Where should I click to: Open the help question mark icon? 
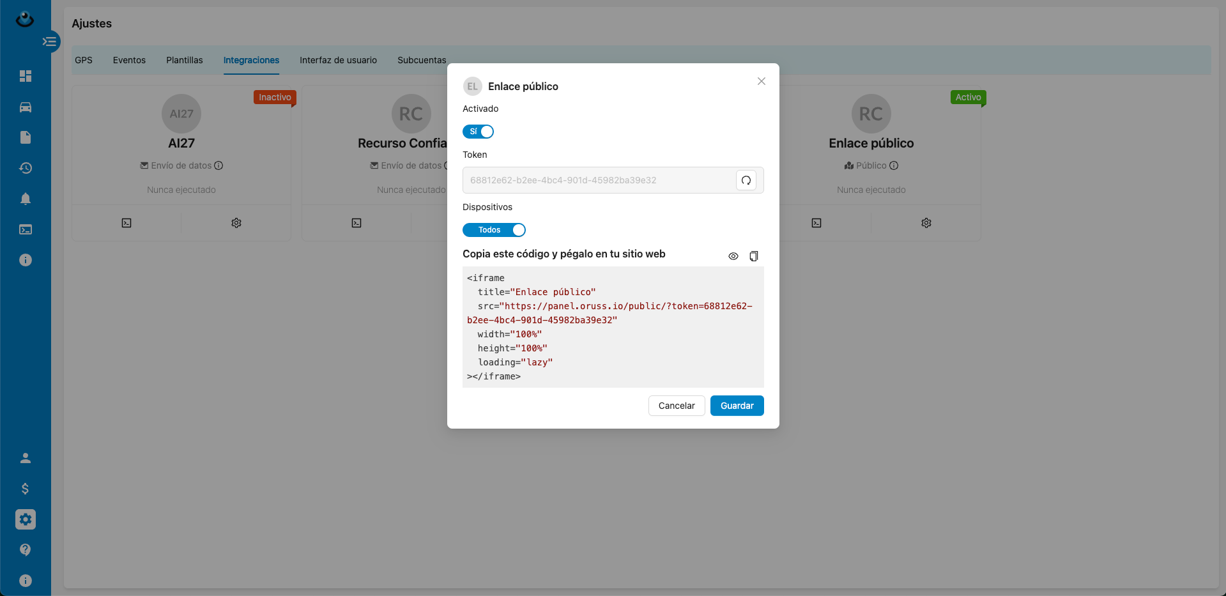tap(26, 550)
